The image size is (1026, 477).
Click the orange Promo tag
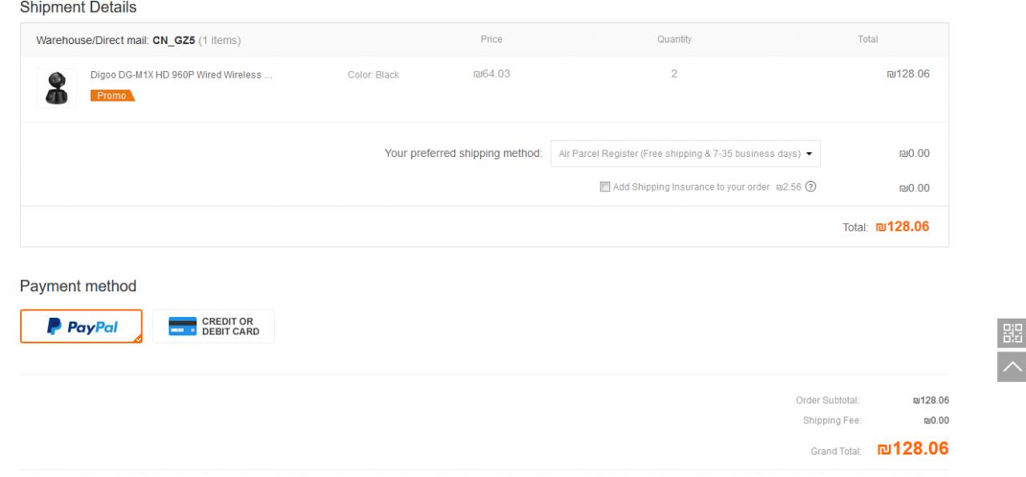tap(112, 96)
